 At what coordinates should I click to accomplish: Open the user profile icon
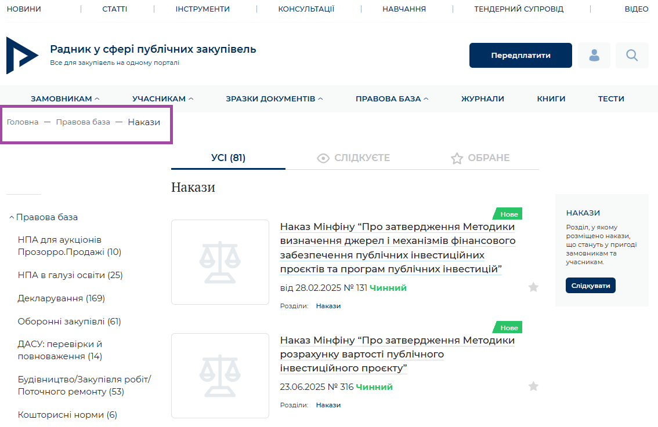click(594, 56)
